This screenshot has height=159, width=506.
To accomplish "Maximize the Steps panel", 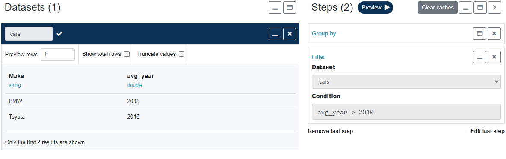I will [x=480, y=7].
